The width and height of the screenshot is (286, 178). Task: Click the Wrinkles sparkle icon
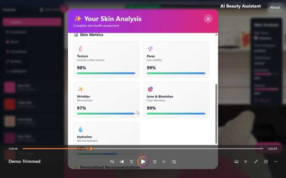81,89
